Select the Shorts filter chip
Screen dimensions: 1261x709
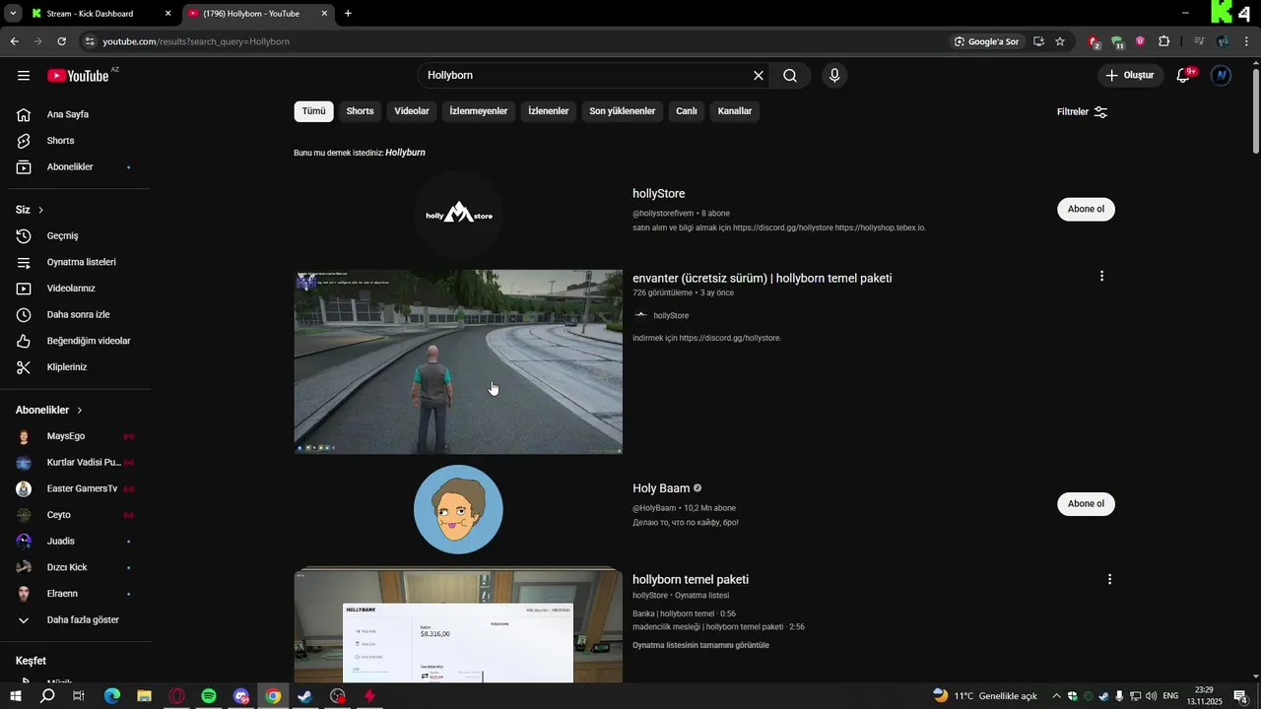[x=360, y=111]
